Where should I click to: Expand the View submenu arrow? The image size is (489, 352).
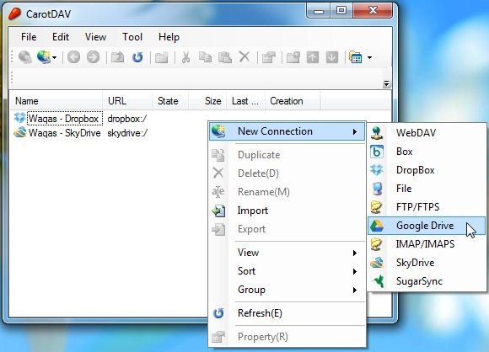pyautogui.click(x=355, y=253)
